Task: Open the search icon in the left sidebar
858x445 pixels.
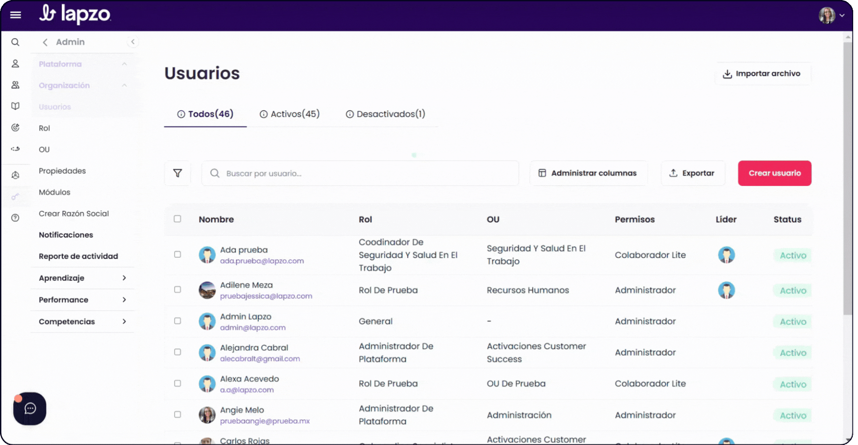Action: point(15,42)
